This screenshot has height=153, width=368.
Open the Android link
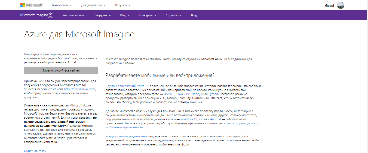pos(215,119)
